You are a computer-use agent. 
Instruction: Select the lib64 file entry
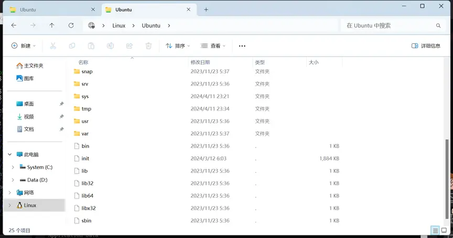point(87,196)
